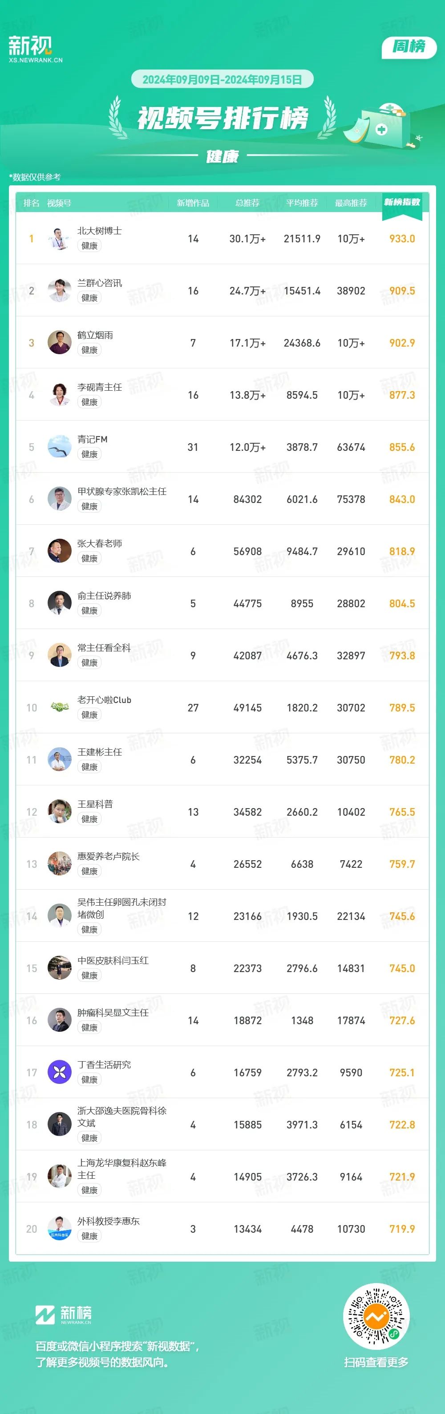This screenshot has height=1414, width=445.
Task: Select the 总推荐 column header
Action: (x=248, y=203)
